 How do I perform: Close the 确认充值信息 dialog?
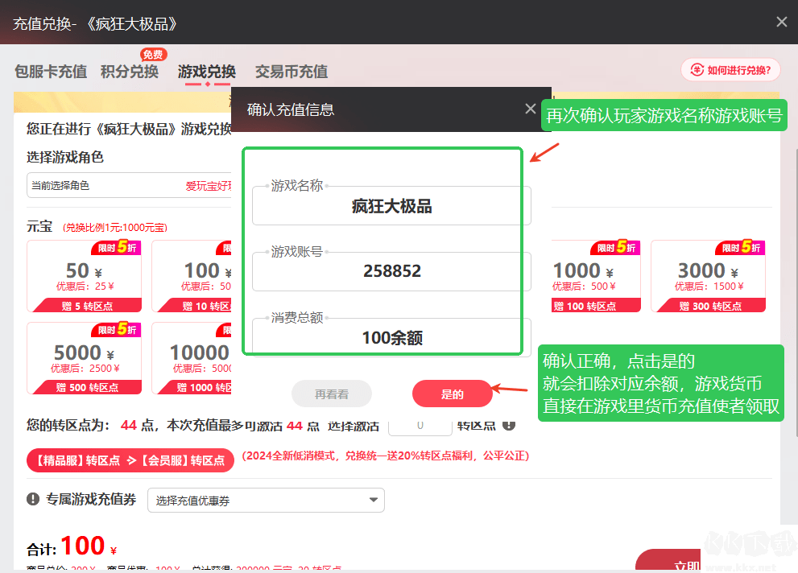[530, 108]
